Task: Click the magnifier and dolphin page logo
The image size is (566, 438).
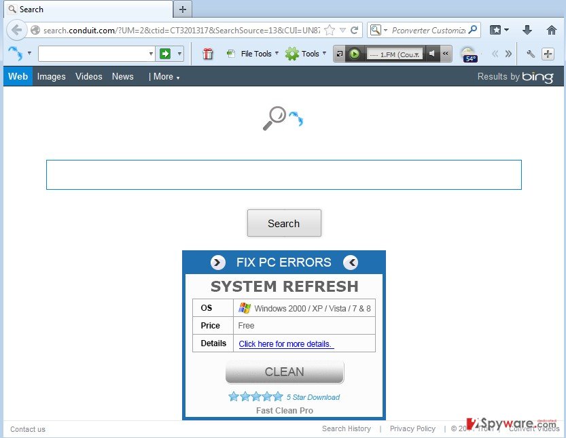Action: click(283, 118)
